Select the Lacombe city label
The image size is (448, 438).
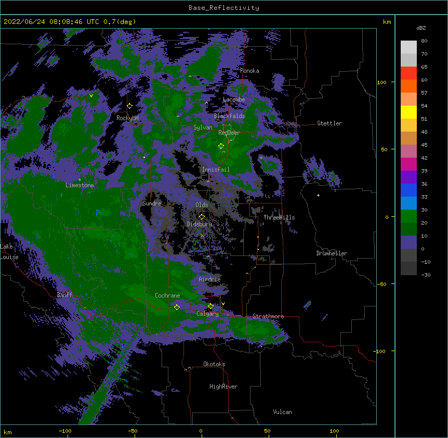point(234,99)
